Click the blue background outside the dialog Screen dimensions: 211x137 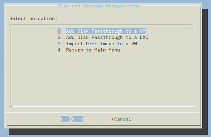coord(207,61)
